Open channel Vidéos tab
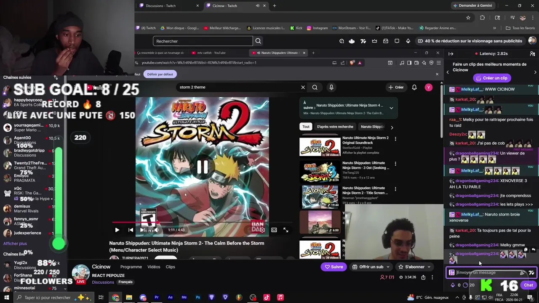 154,267
